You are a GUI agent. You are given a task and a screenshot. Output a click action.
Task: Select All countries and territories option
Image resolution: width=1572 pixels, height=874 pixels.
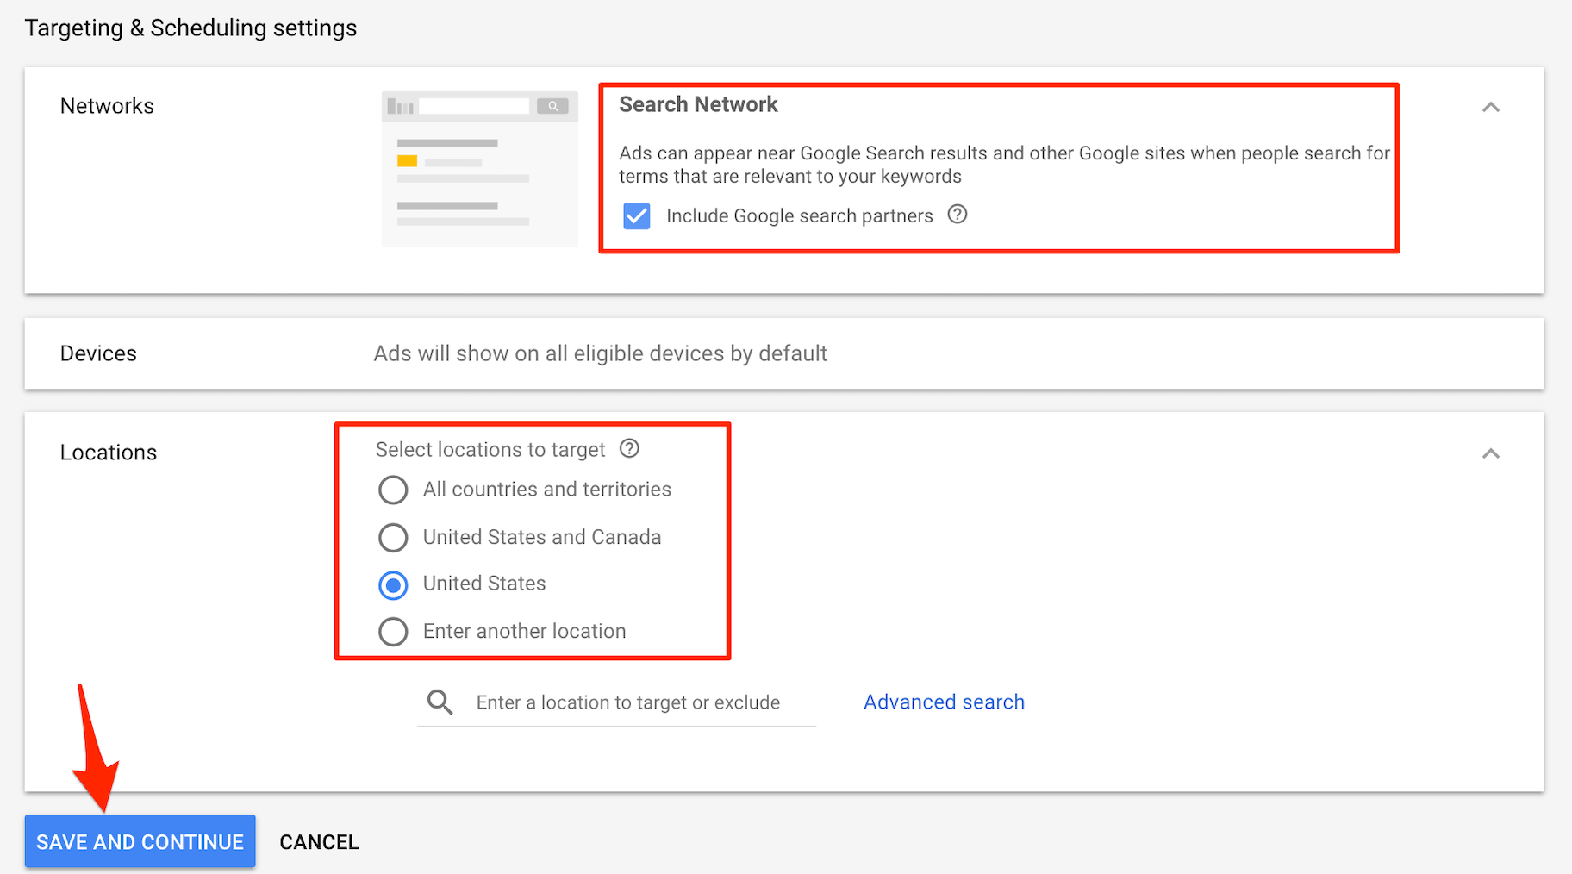click(x=393, y=490)
